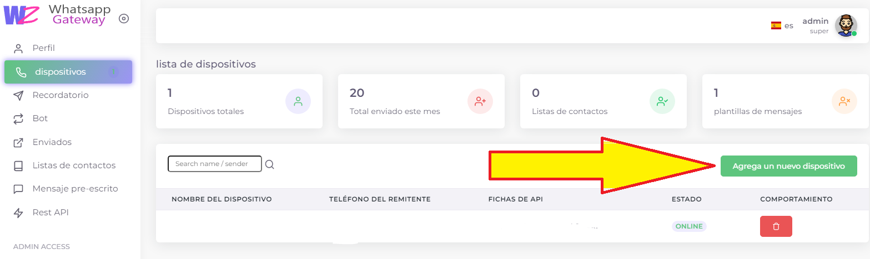This screenshot has height=259, width=870.
Task: Click the Dispositivos totales user icon
Action: (298, 101)
